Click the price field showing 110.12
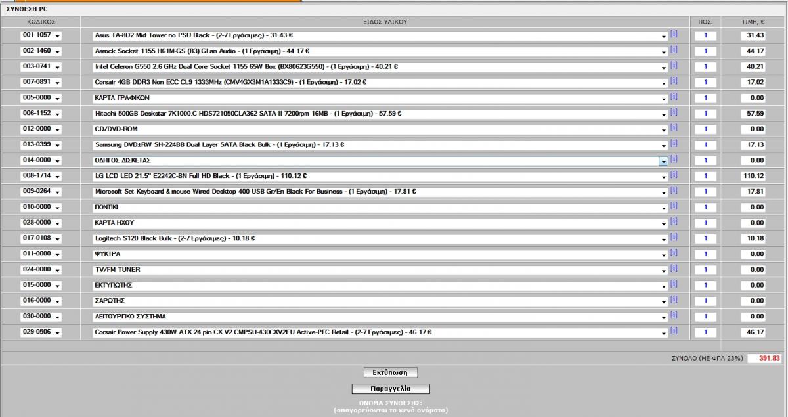This screenshot has height=417, width=788. 753,176
